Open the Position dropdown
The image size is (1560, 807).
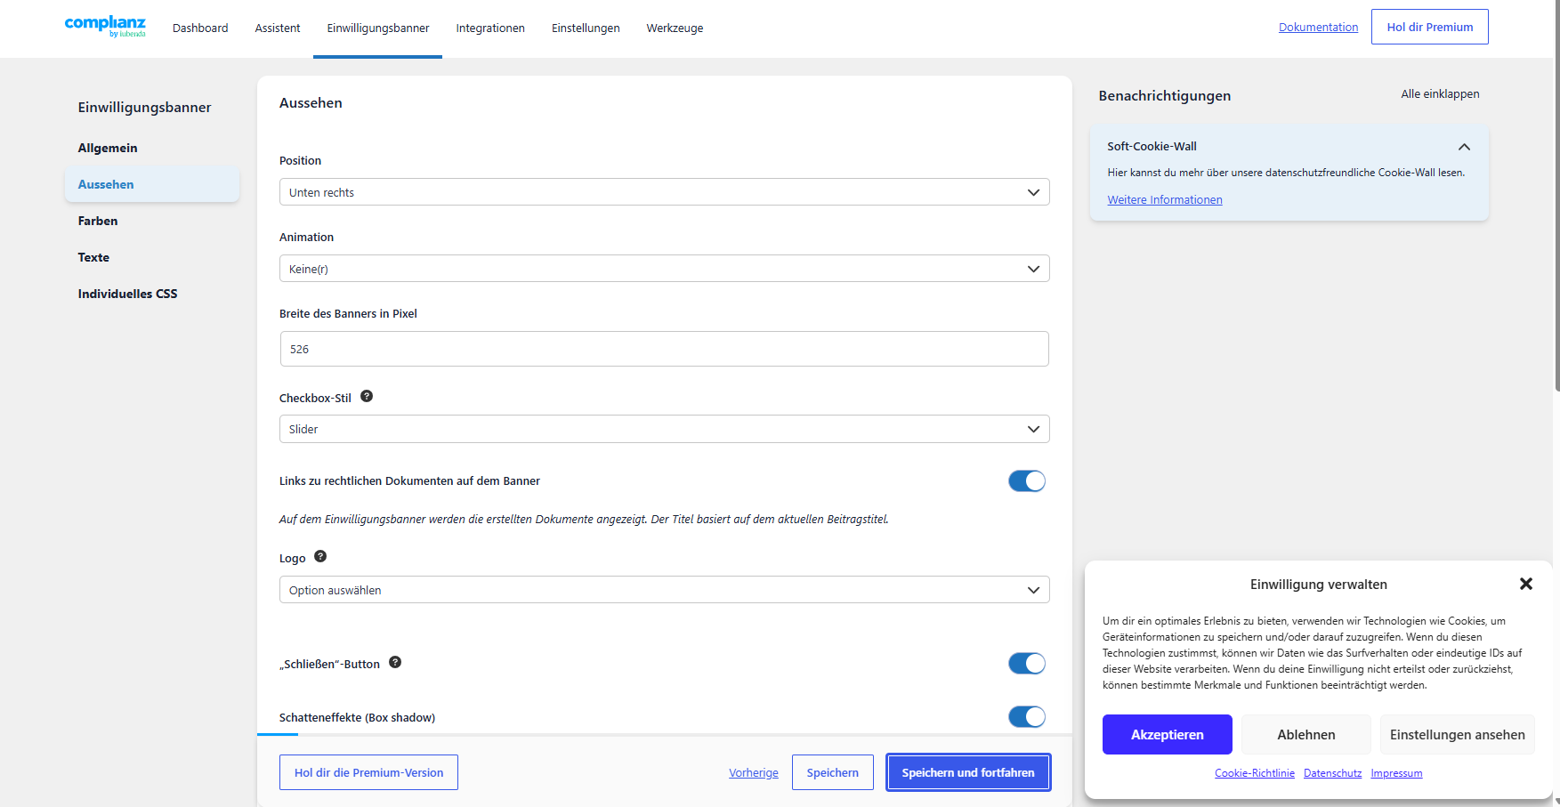click(x=664, y=192)
